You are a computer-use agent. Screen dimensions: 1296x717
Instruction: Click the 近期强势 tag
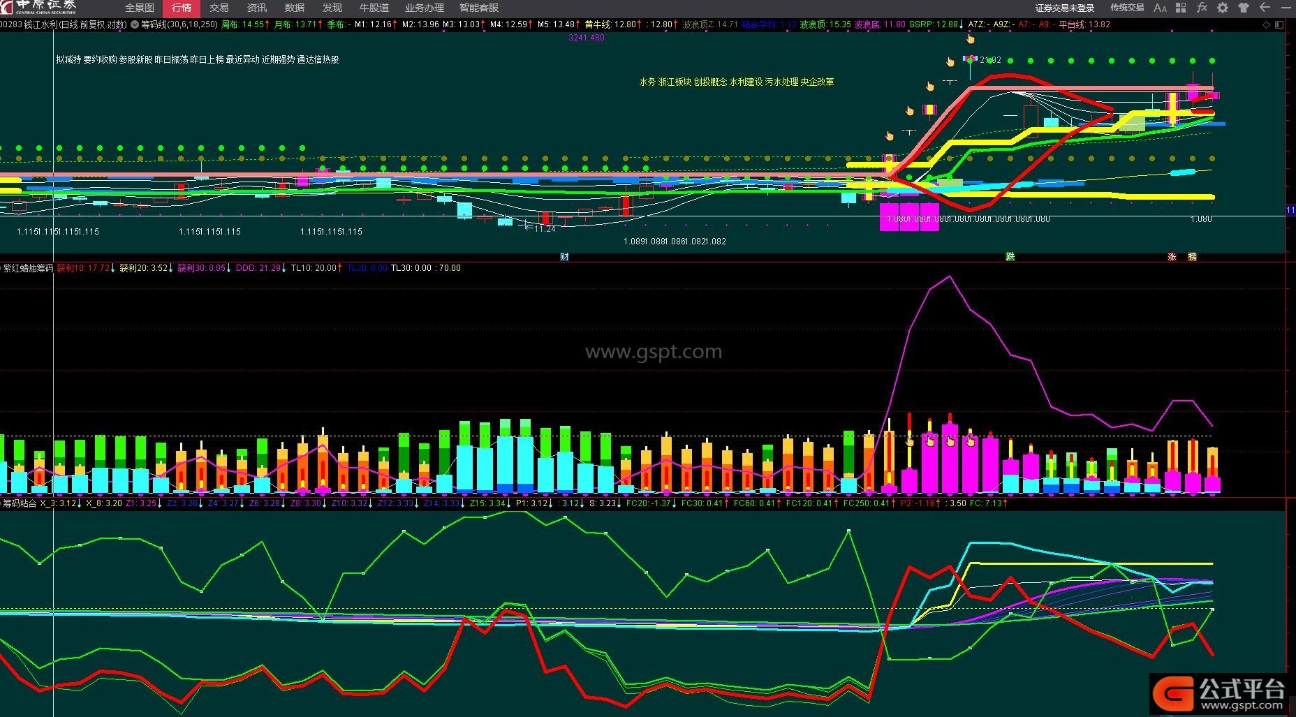[278, 60]
